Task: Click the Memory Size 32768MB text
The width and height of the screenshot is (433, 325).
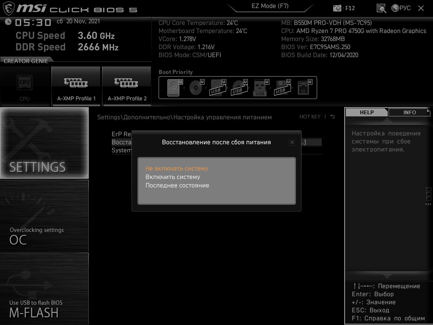Action: coord(313,39)
